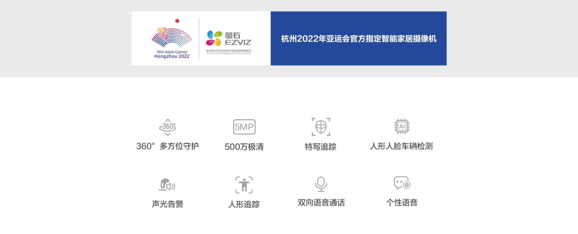The height and width of the screenshot is (234, 578).
Task: Click the 360° rotation icon
Action: click(168, 127)
